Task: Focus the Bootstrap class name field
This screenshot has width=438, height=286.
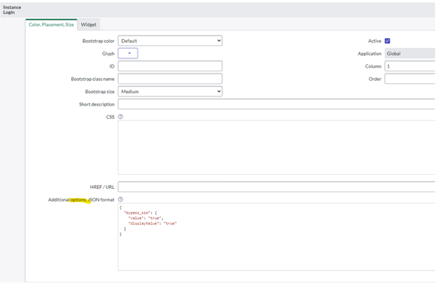Action: [170, 79]
